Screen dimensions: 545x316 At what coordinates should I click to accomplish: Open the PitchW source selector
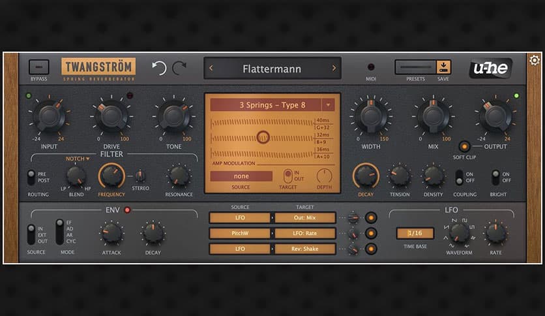coord(241,233)
